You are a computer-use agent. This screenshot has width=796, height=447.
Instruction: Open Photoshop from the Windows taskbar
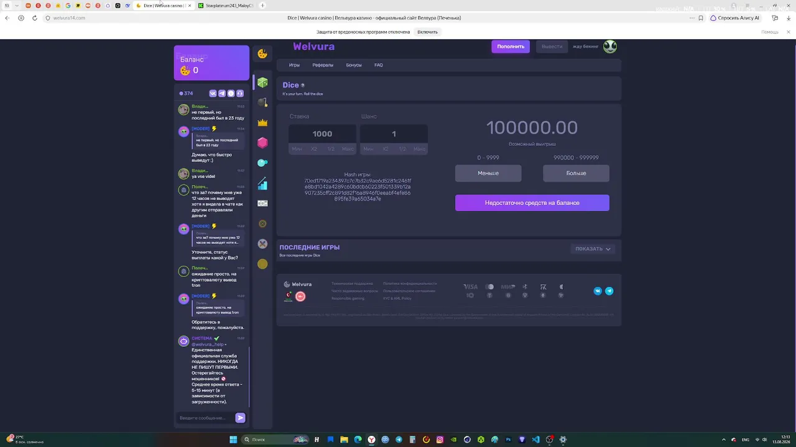(508, 440)
